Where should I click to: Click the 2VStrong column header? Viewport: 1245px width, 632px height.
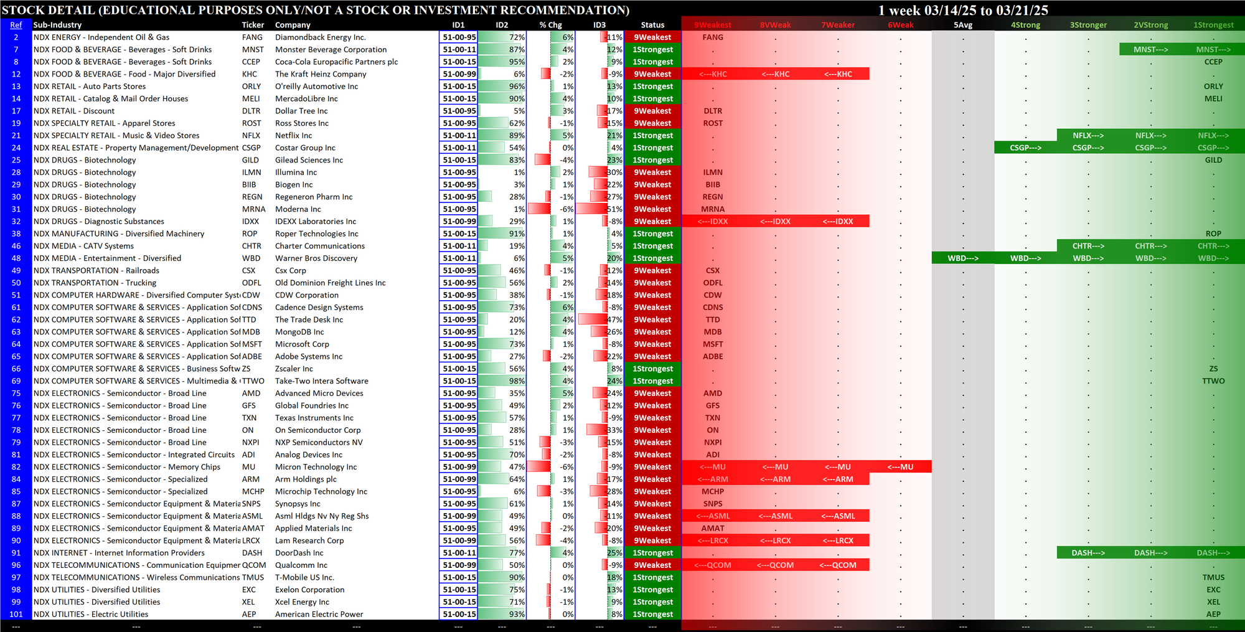pyautogui.click(x=1150, y=25)
